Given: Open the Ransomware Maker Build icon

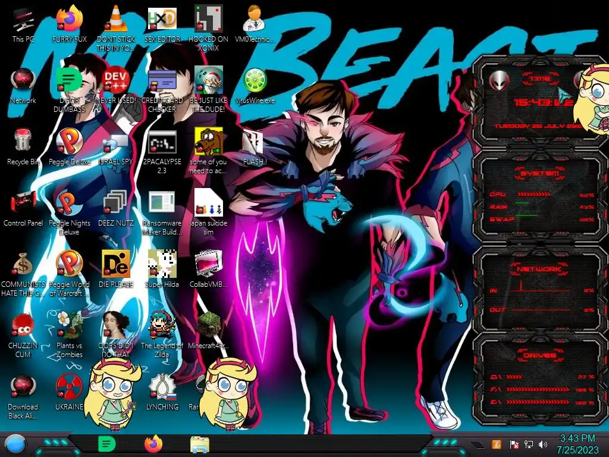Looking at the screenshot, I should 162,212.
